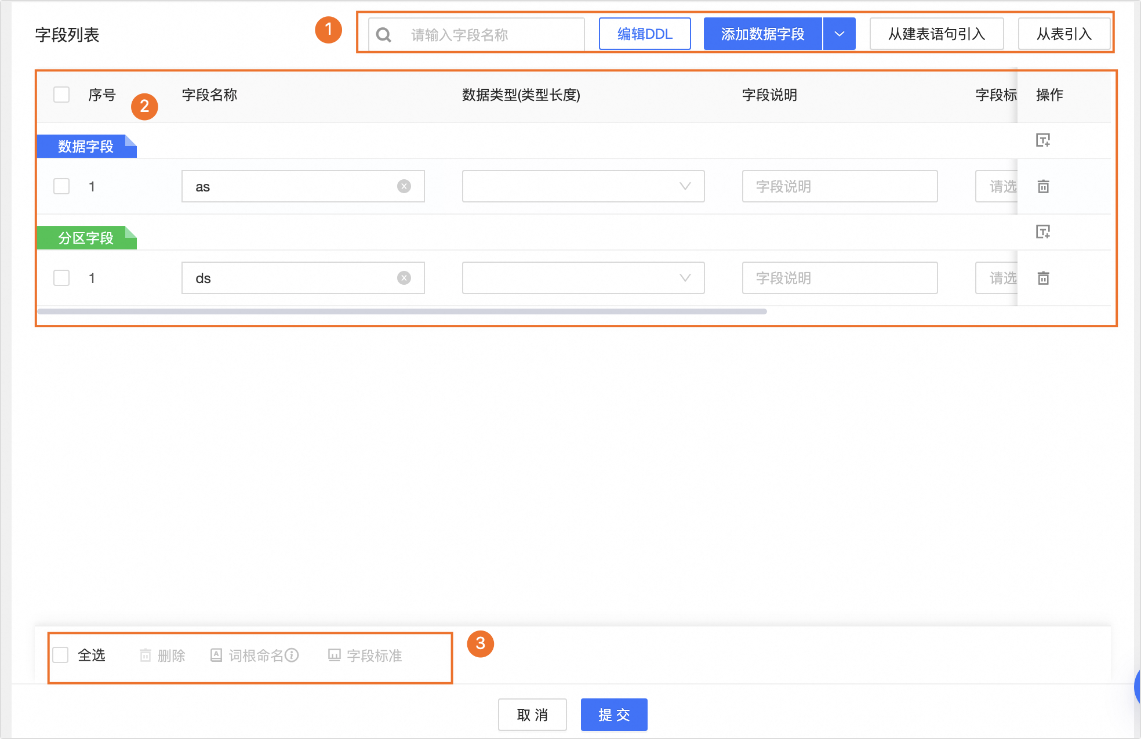Open data type dropdown for 'ds' field
The image size is (1141, 739).
point(583,278)
